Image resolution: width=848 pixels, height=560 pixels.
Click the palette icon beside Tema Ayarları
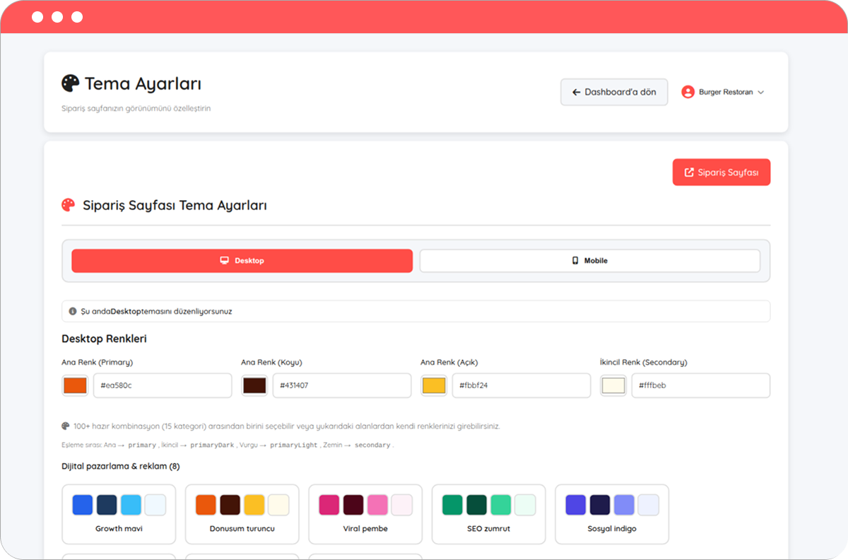[71, 83]
